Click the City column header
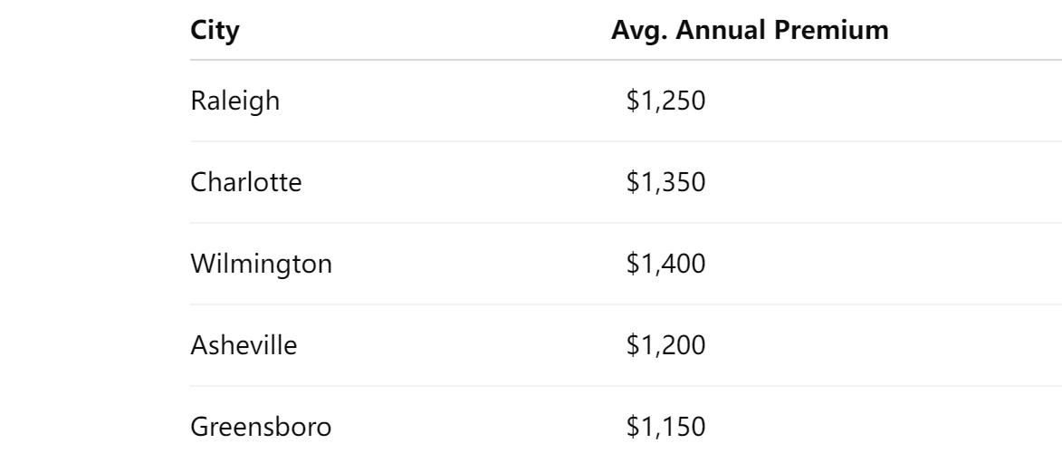Screen dimensions: 1062x463 [x=215, y=31]
